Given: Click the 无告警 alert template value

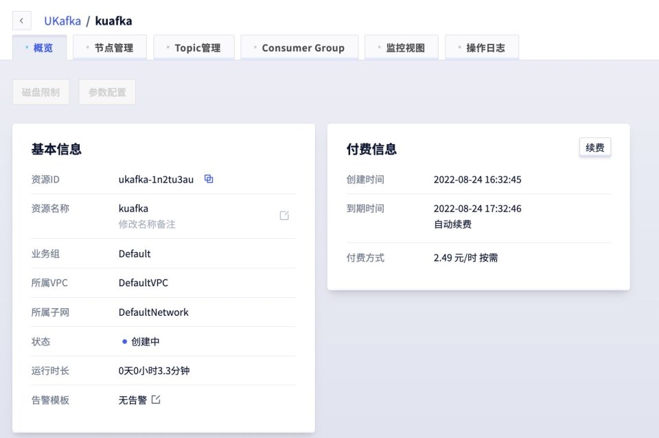Looking at the screenshot, I should click(132, 400).
